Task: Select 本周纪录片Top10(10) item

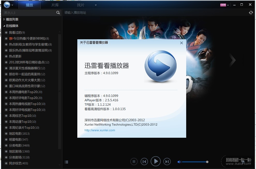Action: tap(24, 128)
